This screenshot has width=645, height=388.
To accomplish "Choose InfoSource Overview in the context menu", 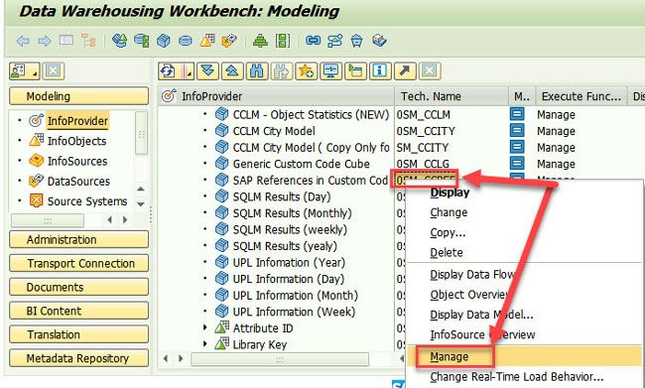I will tap(482, 334).
